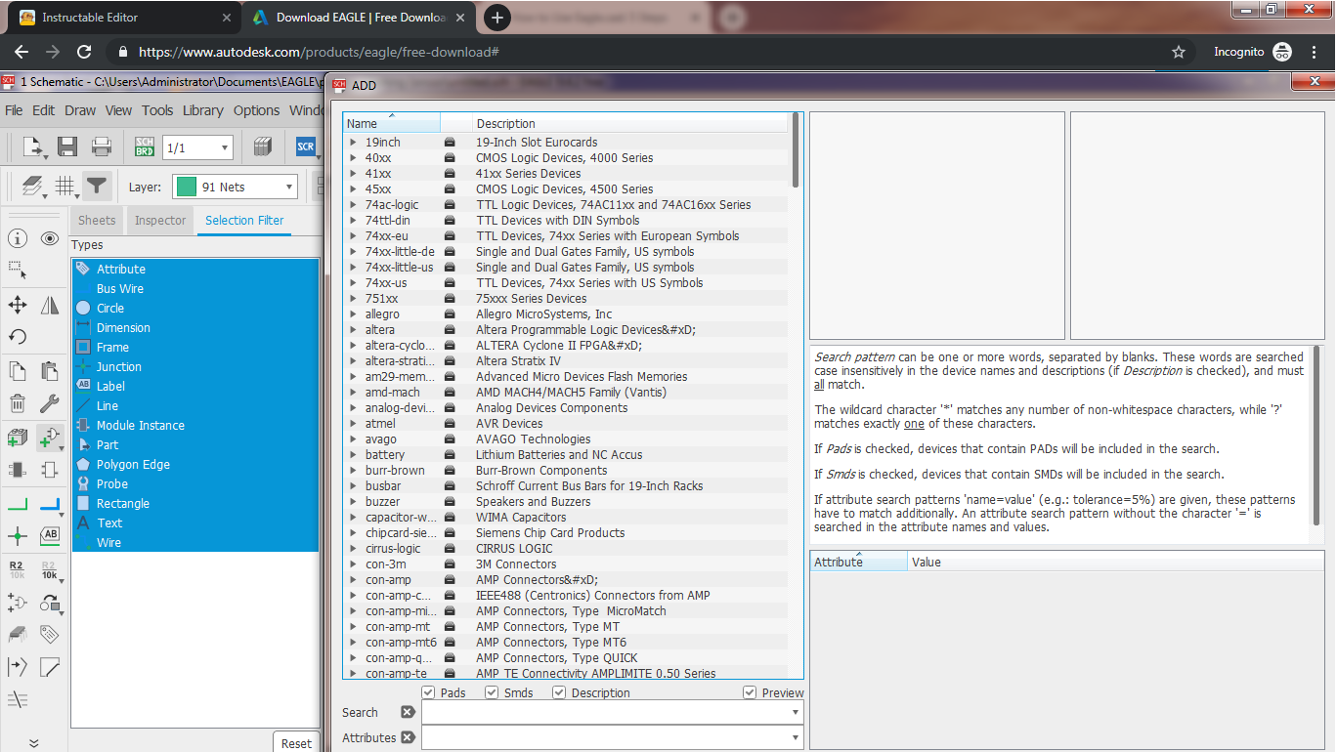Screen dimensions: 1337x752
Task: Select the Move tool
Action: coord(18,305)
